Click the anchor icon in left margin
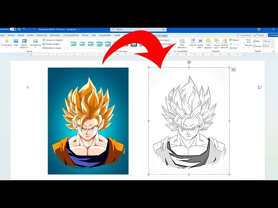The height and width of the screenshot is (208, 278). [27, 87]
